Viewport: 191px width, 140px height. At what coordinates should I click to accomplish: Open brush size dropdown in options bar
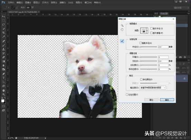click(x=32, y=8)
